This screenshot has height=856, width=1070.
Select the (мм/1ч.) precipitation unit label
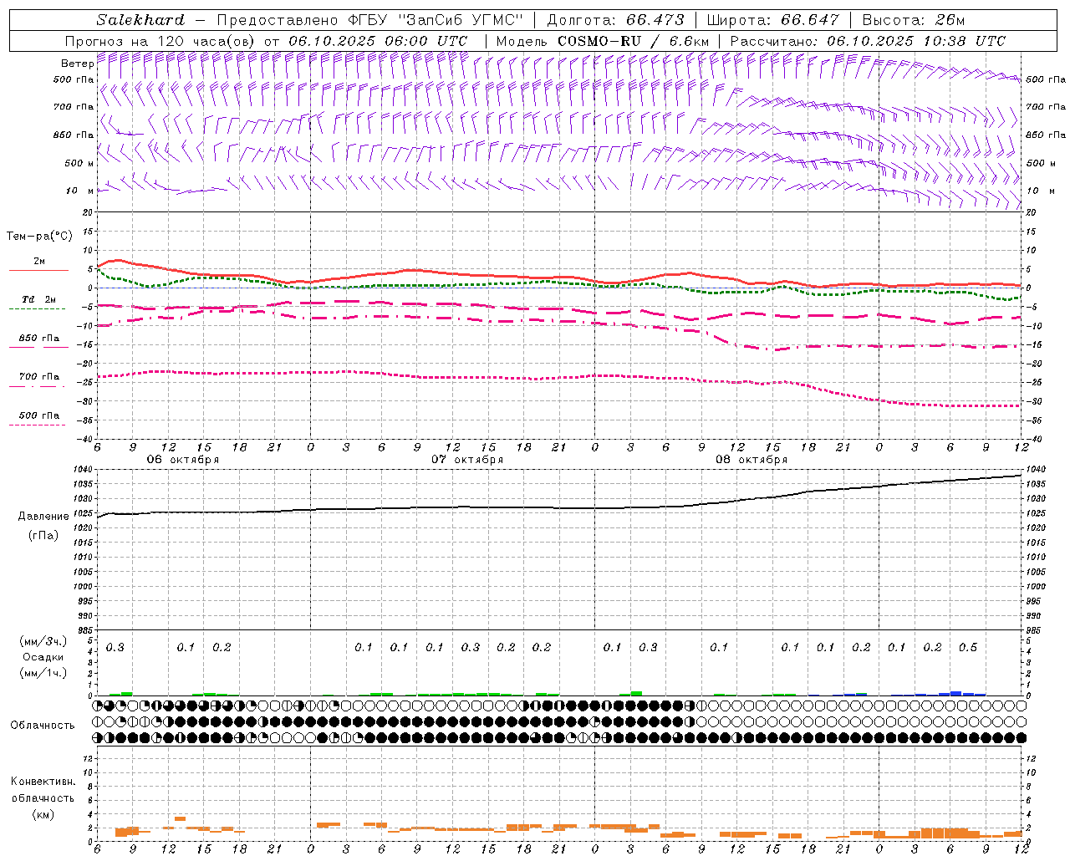tap(43, 673)
